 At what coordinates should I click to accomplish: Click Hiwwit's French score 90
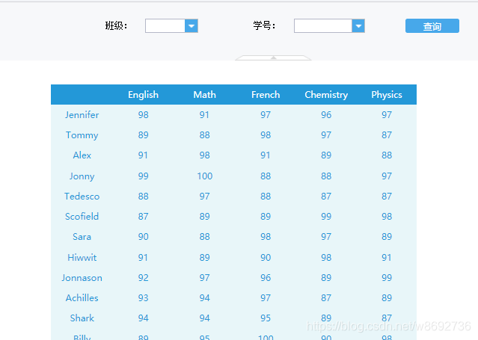[x=266, y=258]
